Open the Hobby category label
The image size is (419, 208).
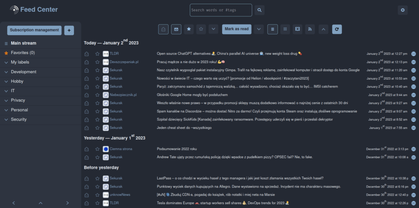[x=17, y=81]
